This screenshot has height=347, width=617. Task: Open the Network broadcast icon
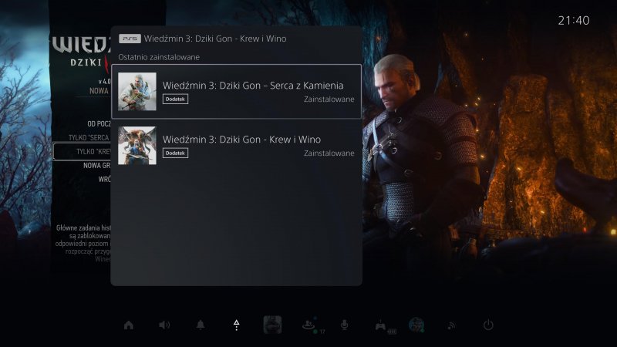452,325
